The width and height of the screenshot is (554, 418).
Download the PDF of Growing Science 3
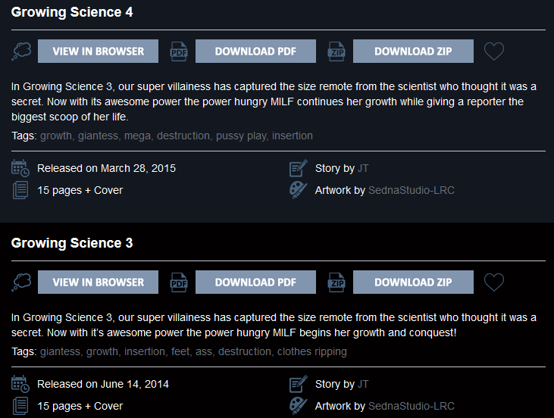(255, 282)
